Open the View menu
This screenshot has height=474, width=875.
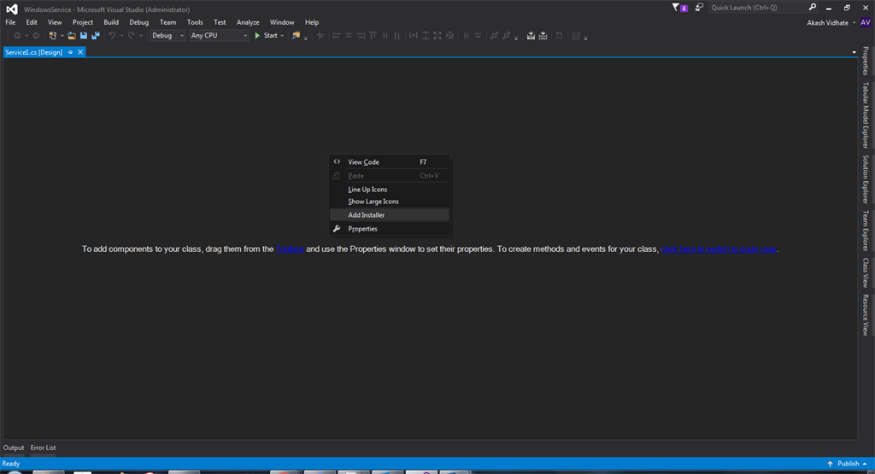tap(55, 22)
